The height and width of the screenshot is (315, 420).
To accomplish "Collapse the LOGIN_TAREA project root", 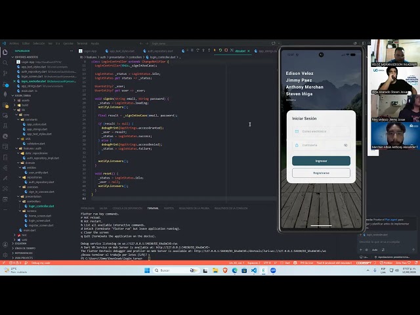I will click(23, 95).
